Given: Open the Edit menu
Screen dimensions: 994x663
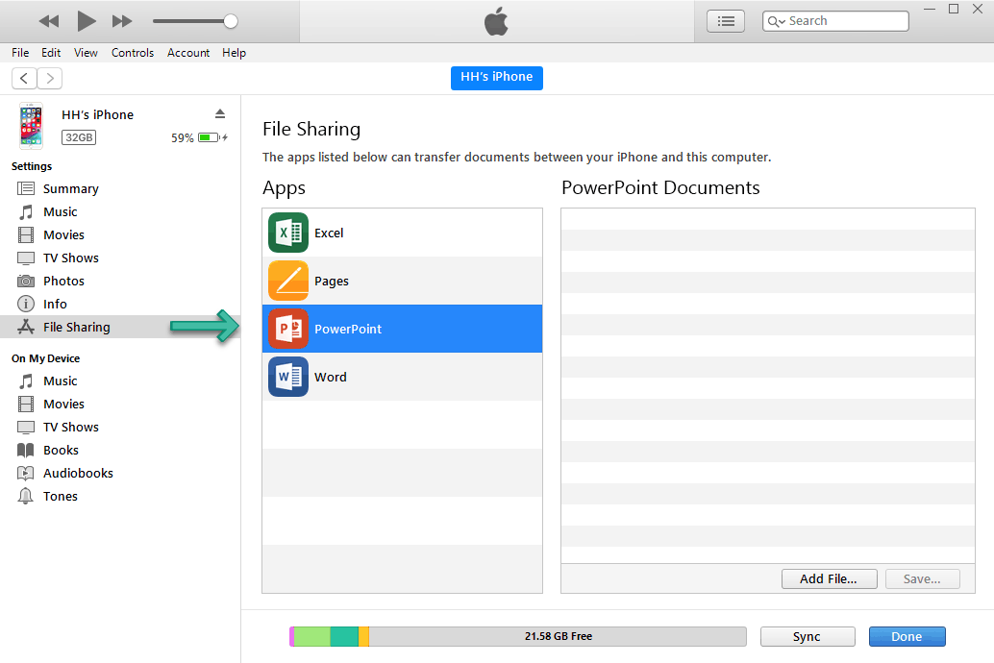Looking at the screenshot, I should (51, 53).
